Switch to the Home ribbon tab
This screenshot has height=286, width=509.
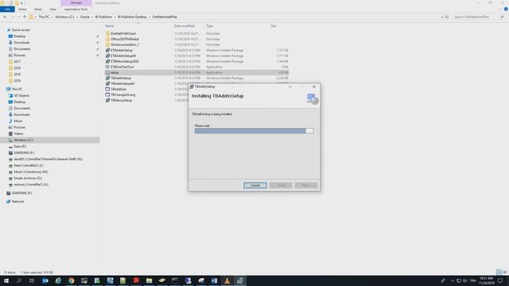coord(22,10)
